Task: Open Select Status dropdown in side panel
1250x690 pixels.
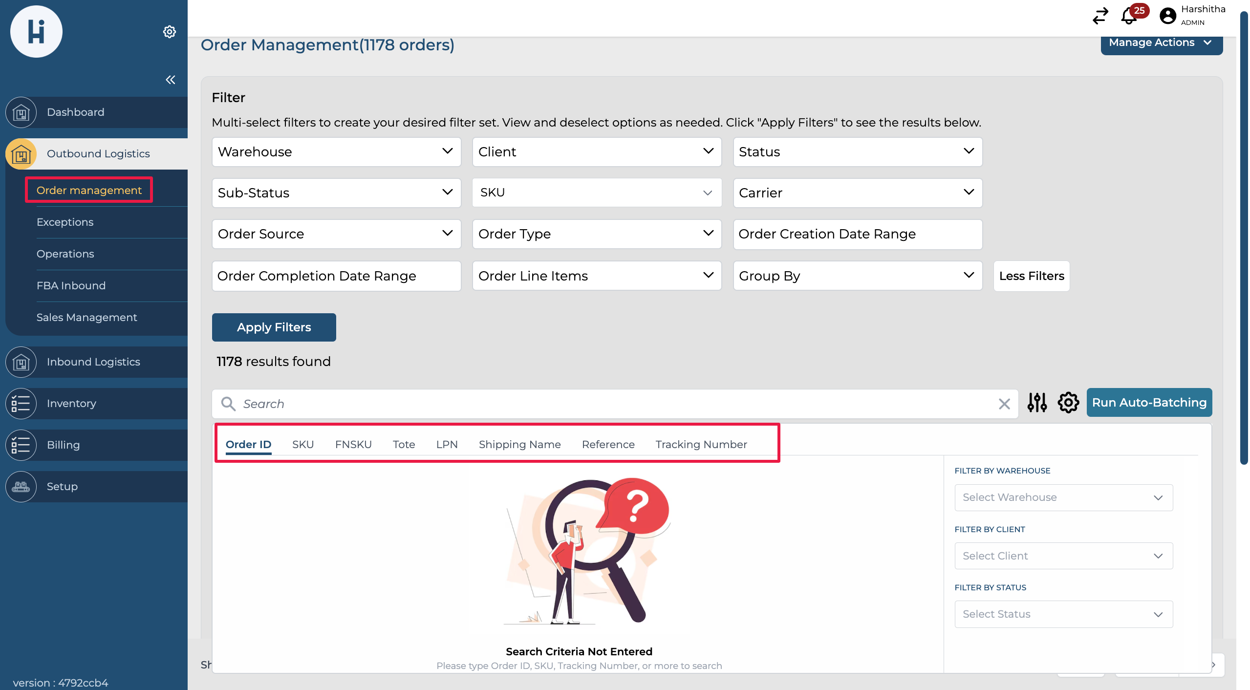Action: point(1063,614)
